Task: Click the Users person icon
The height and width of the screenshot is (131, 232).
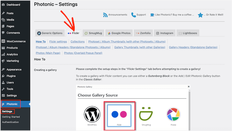Action: [x=3, y=83]
